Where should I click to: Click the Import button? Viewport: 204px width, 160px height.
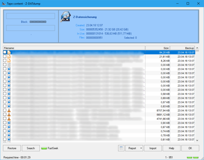tap(153, 148)
